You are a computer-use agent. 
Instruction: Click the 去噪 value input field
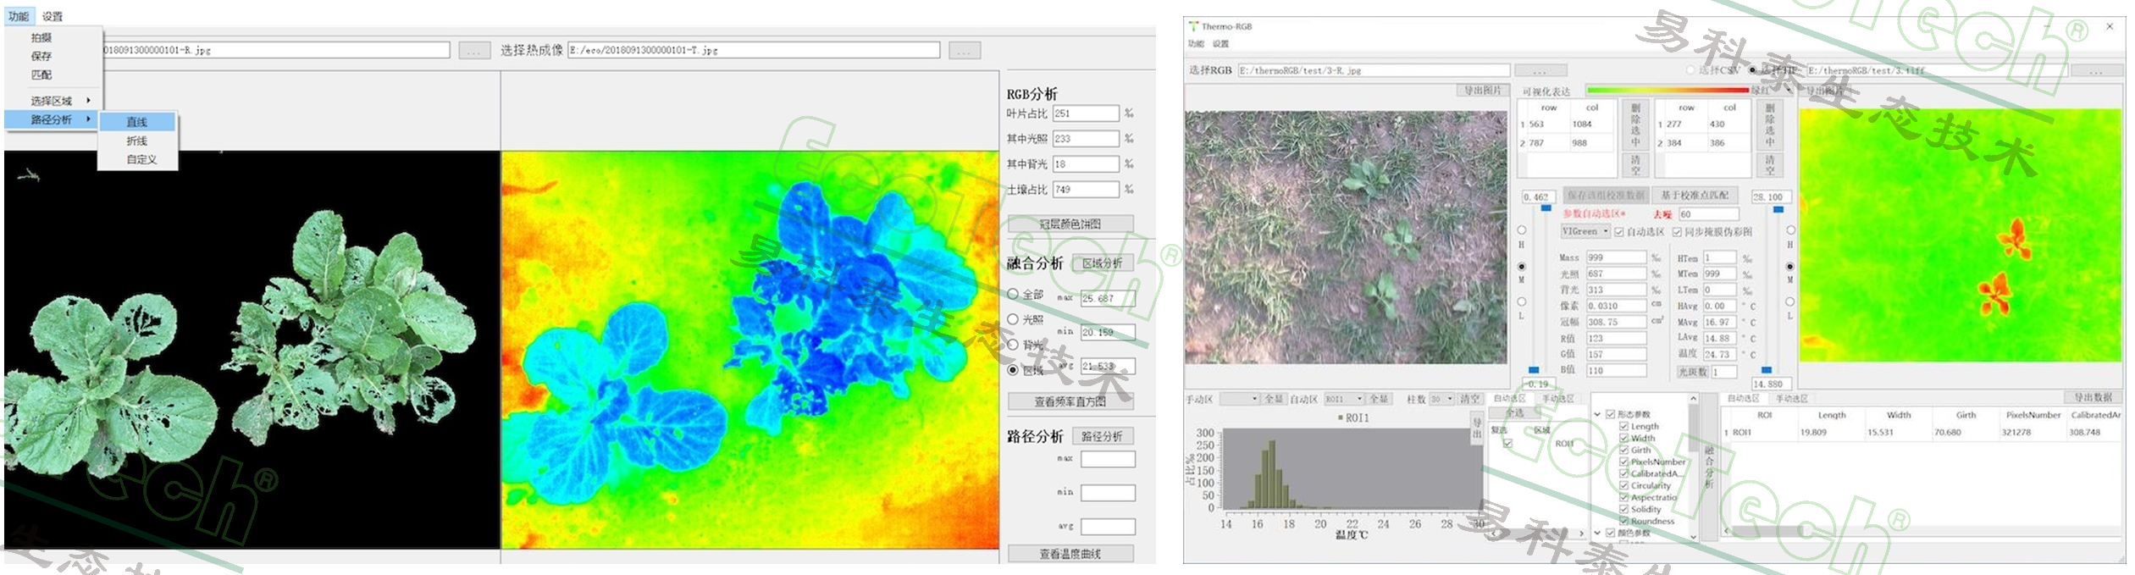[1707, 214]
